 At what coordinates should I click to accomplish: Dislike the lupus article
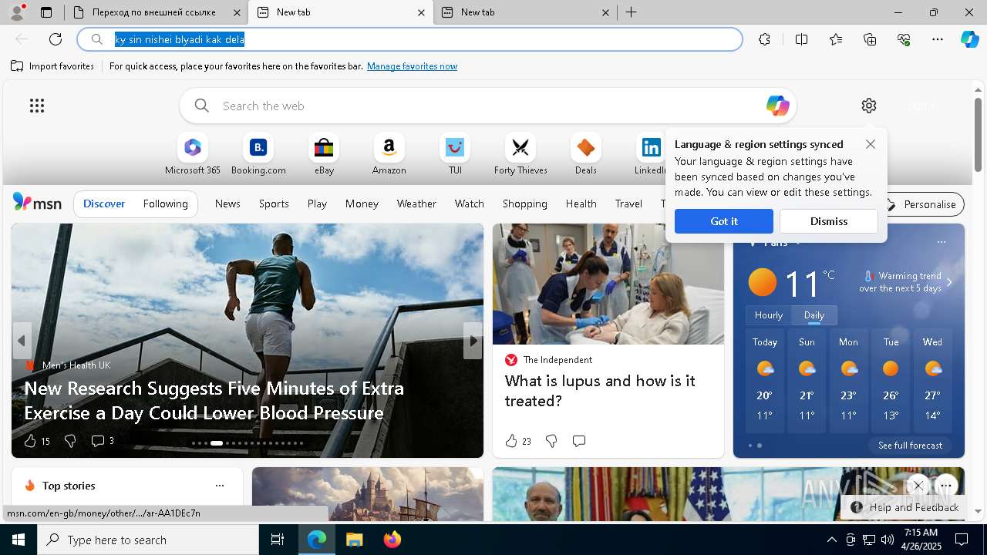tap(551, 441)
